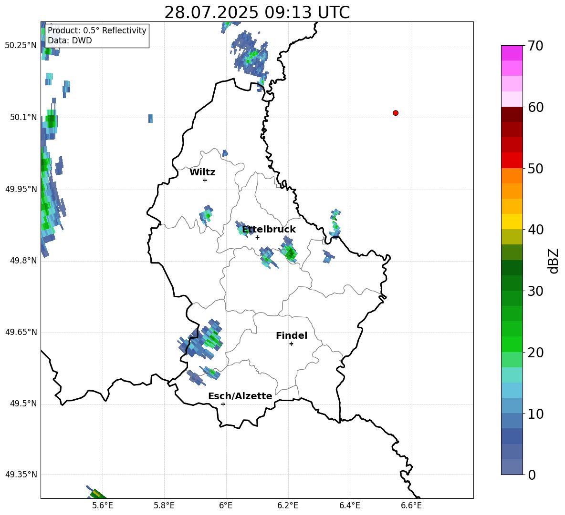Click the 6.6°E longitude label
The height and width of the screenshot is (515, 565).
click(x=411, y=505)
